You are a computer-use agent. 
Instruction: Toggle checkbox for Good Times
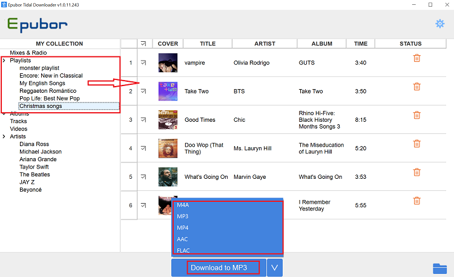pos(143,120)
